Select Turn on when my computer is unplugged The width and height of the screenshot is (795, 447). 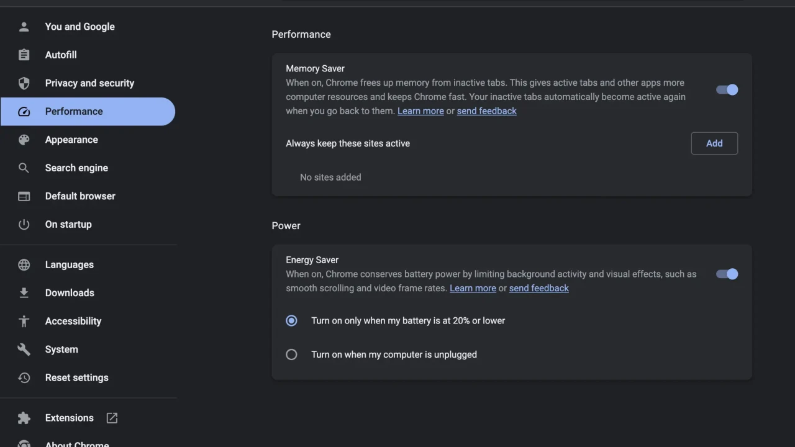coord(291,355)
